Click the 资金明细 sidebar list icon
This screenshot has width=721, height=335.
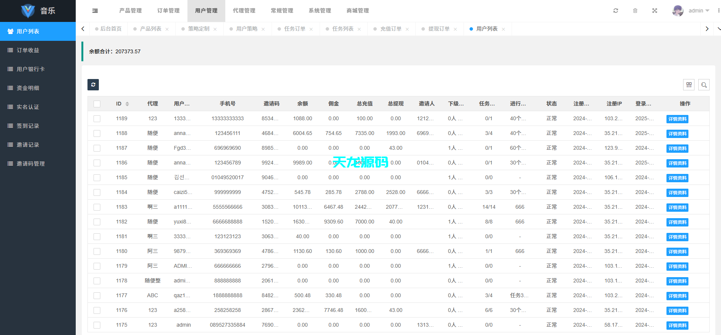[x=10, y=88]
